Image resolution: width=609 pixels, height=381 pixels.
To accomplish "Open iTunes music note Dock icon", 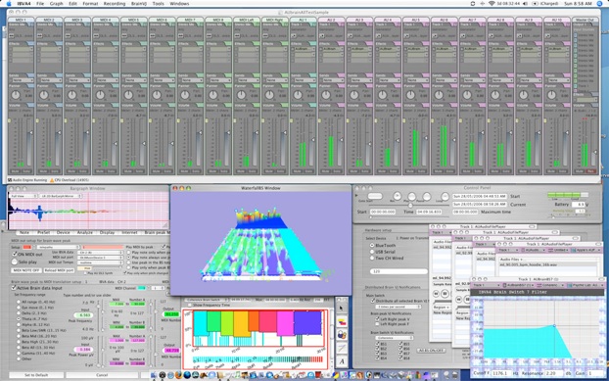I will pyautogui.click(x=237, y=375).
